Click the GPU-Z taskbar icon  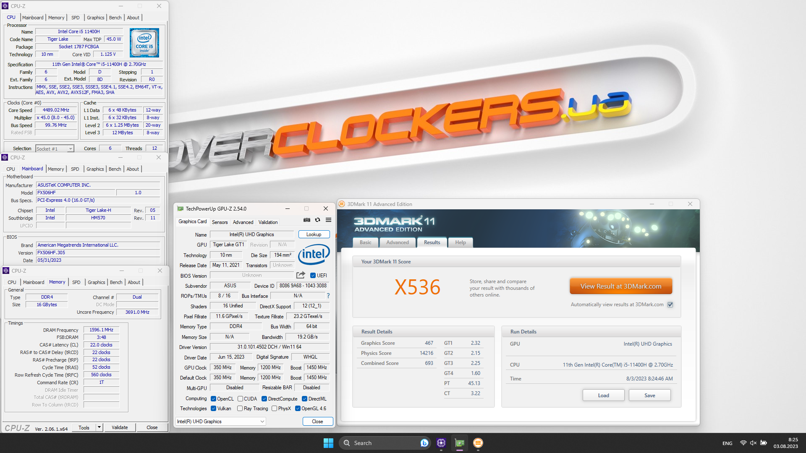(460, 443)
